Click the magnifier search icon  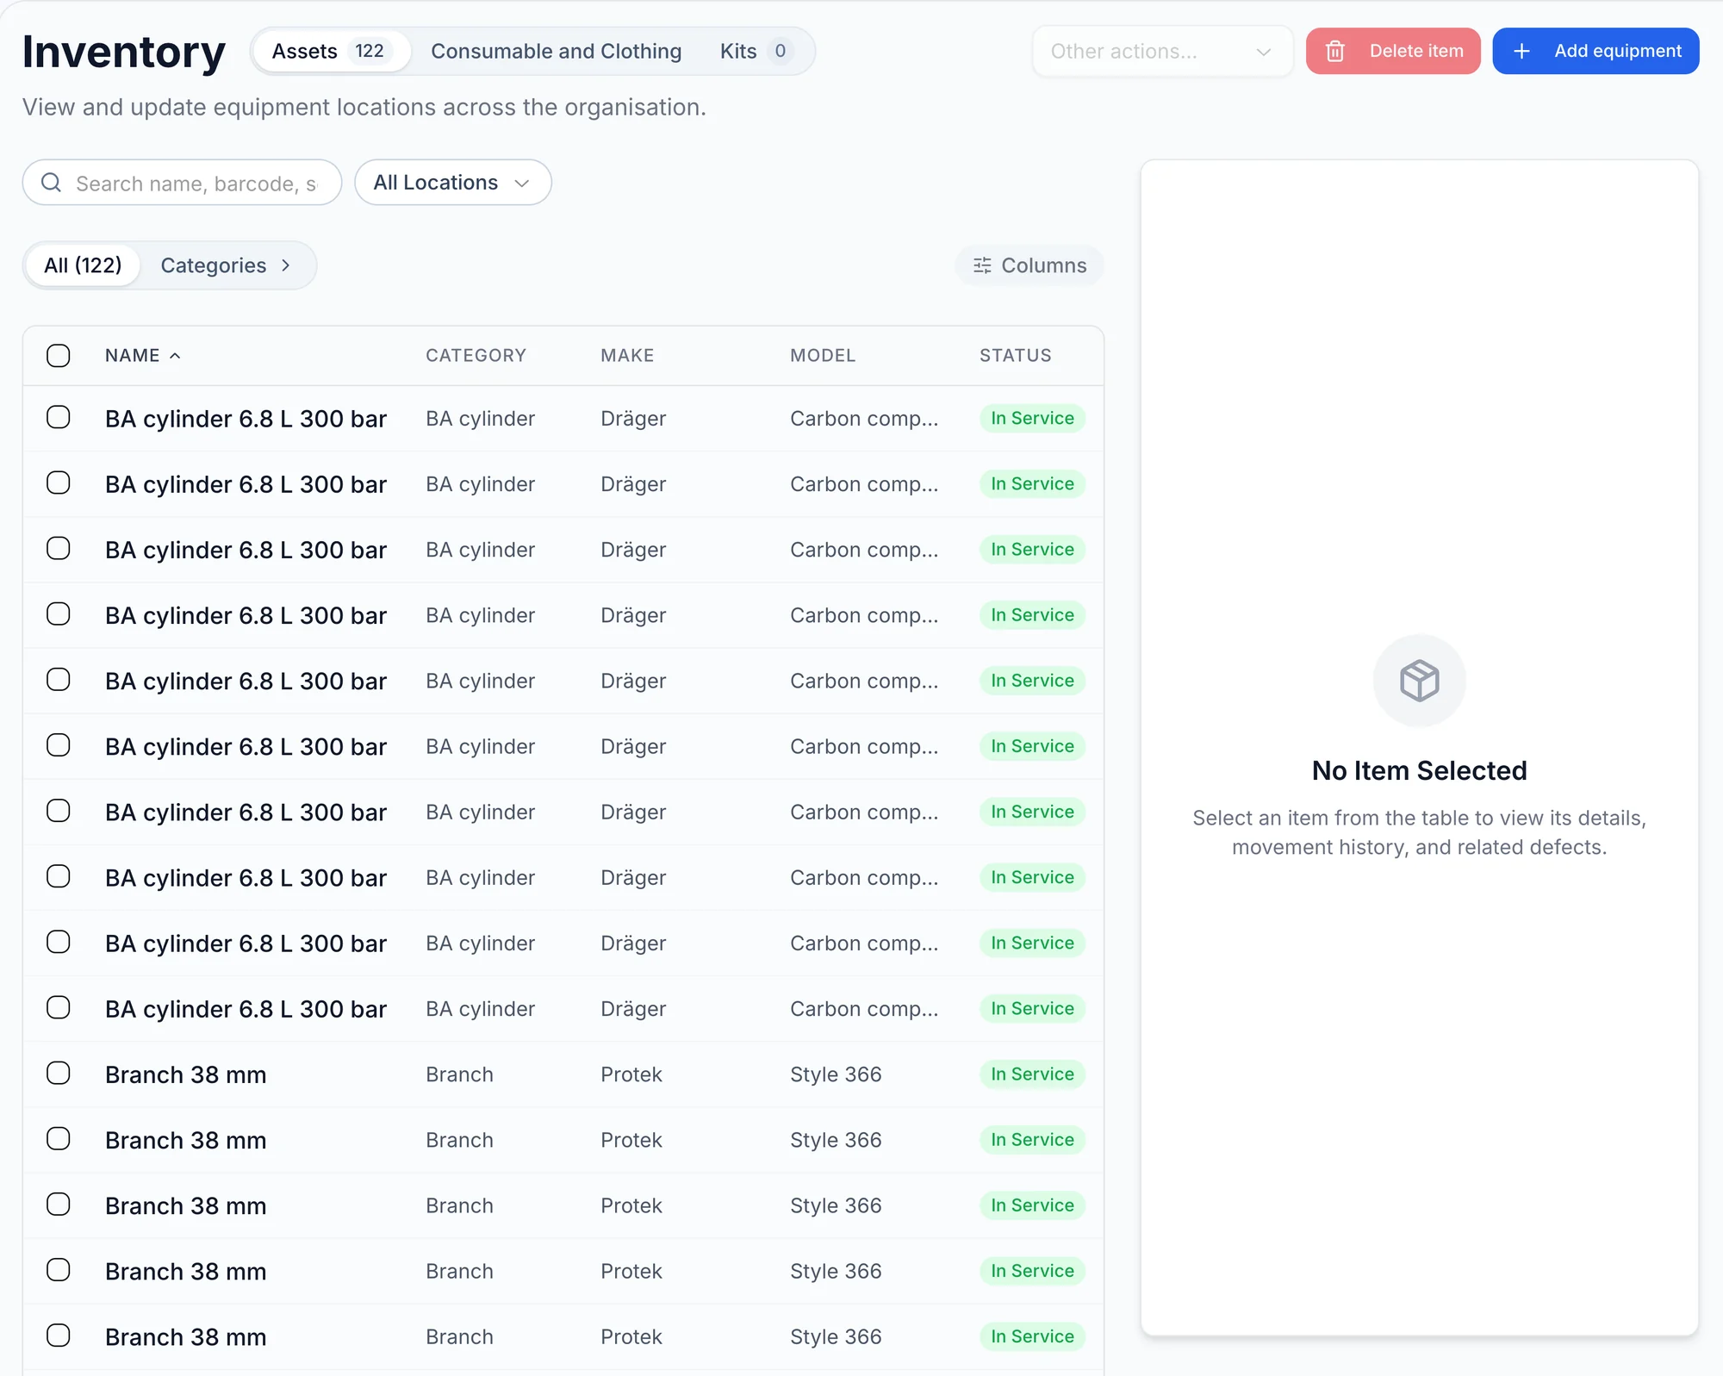coord(52,183)
